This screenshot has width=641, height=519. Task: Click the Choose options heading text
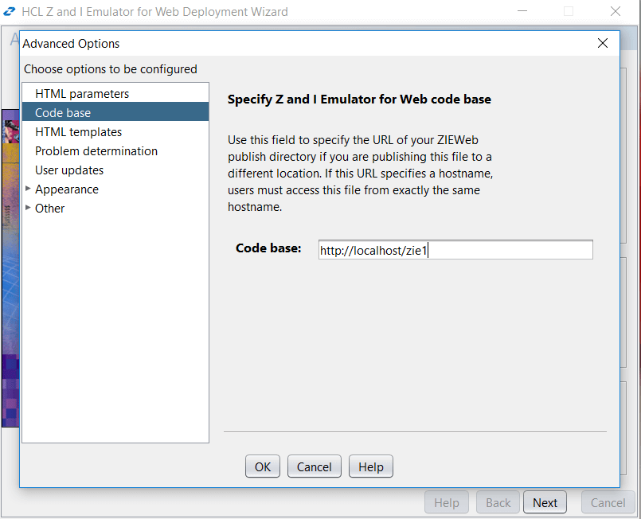[110, 69]
